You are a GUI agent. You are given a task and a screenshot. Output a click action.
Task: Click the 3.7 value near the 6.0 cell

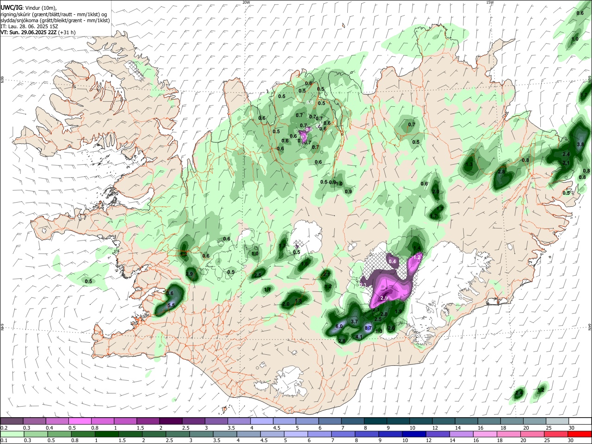click(x=355, y=321)
